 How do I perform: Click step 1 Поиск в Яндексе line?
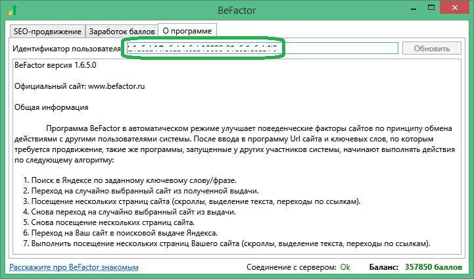(130, 180)
